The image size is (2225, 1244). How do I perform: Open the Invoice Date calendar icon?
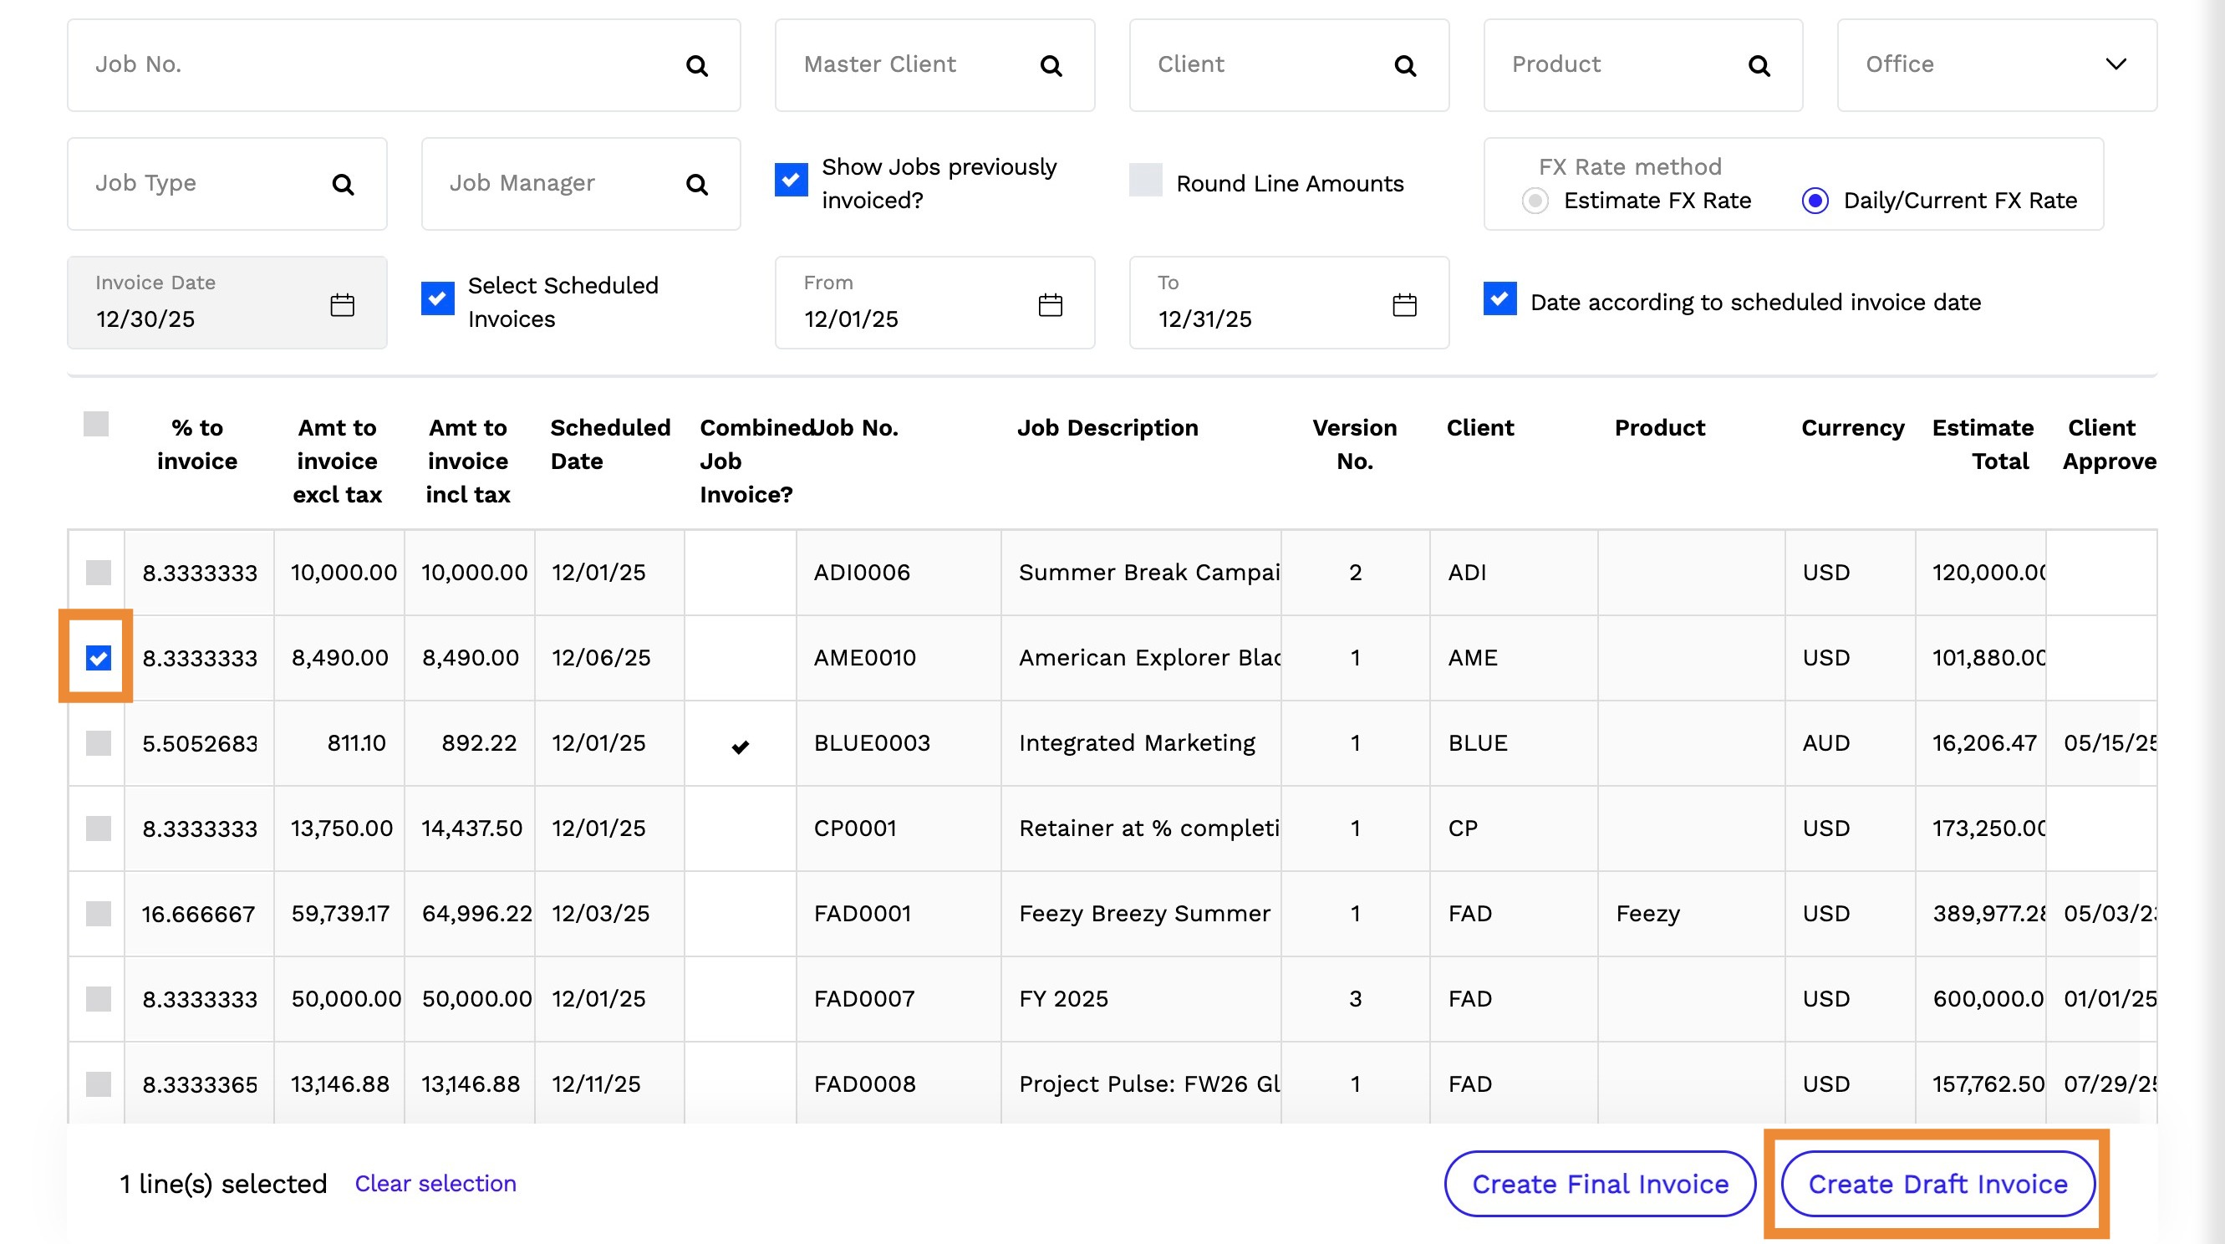point(342,305)
